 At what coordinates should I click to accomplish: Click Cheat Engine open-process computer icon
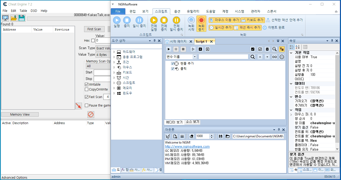click(5, 18)
